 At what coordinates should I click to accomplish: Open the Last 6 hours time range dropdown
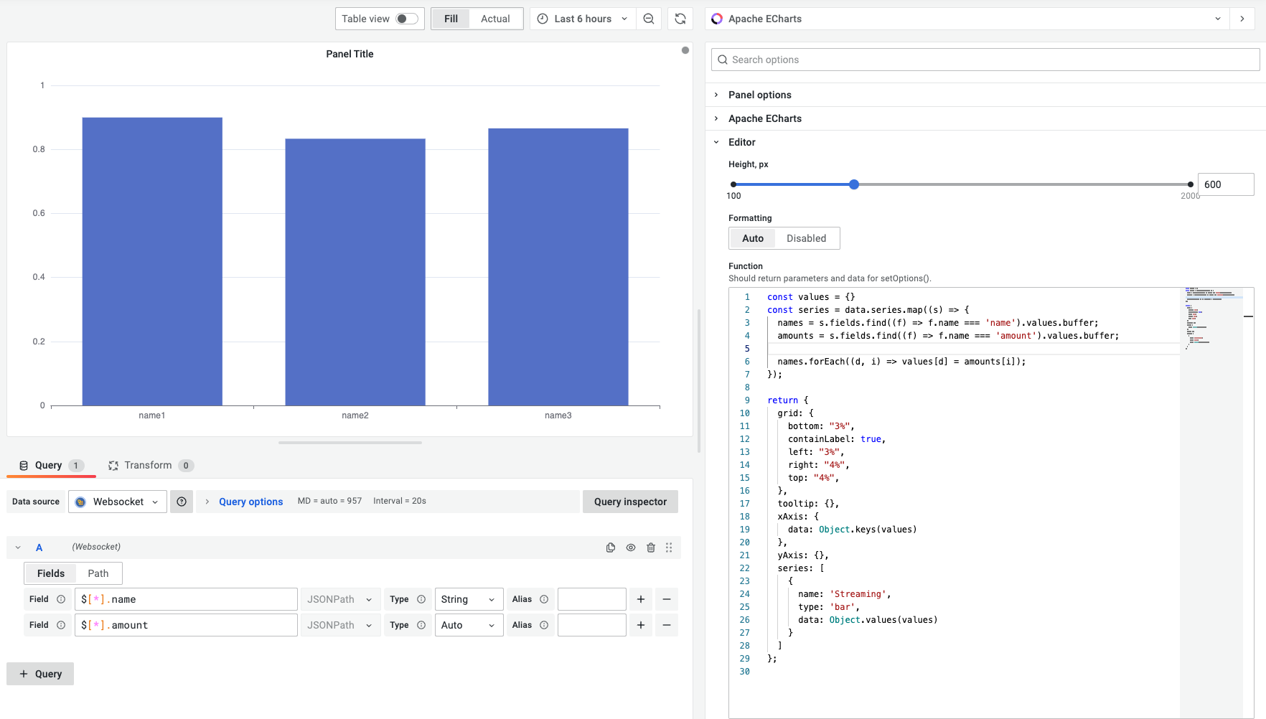click(x=581, y=19)
